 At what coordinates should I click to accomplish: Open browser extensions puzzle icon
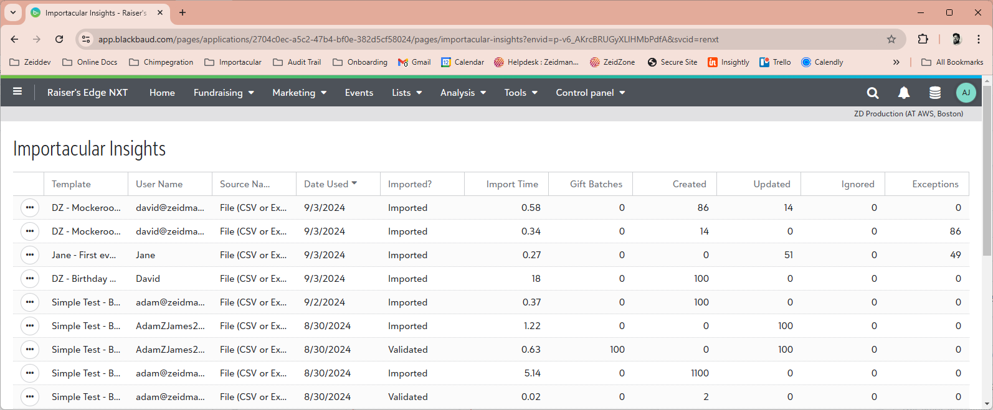pyautogui.click(x=923, y=39)
